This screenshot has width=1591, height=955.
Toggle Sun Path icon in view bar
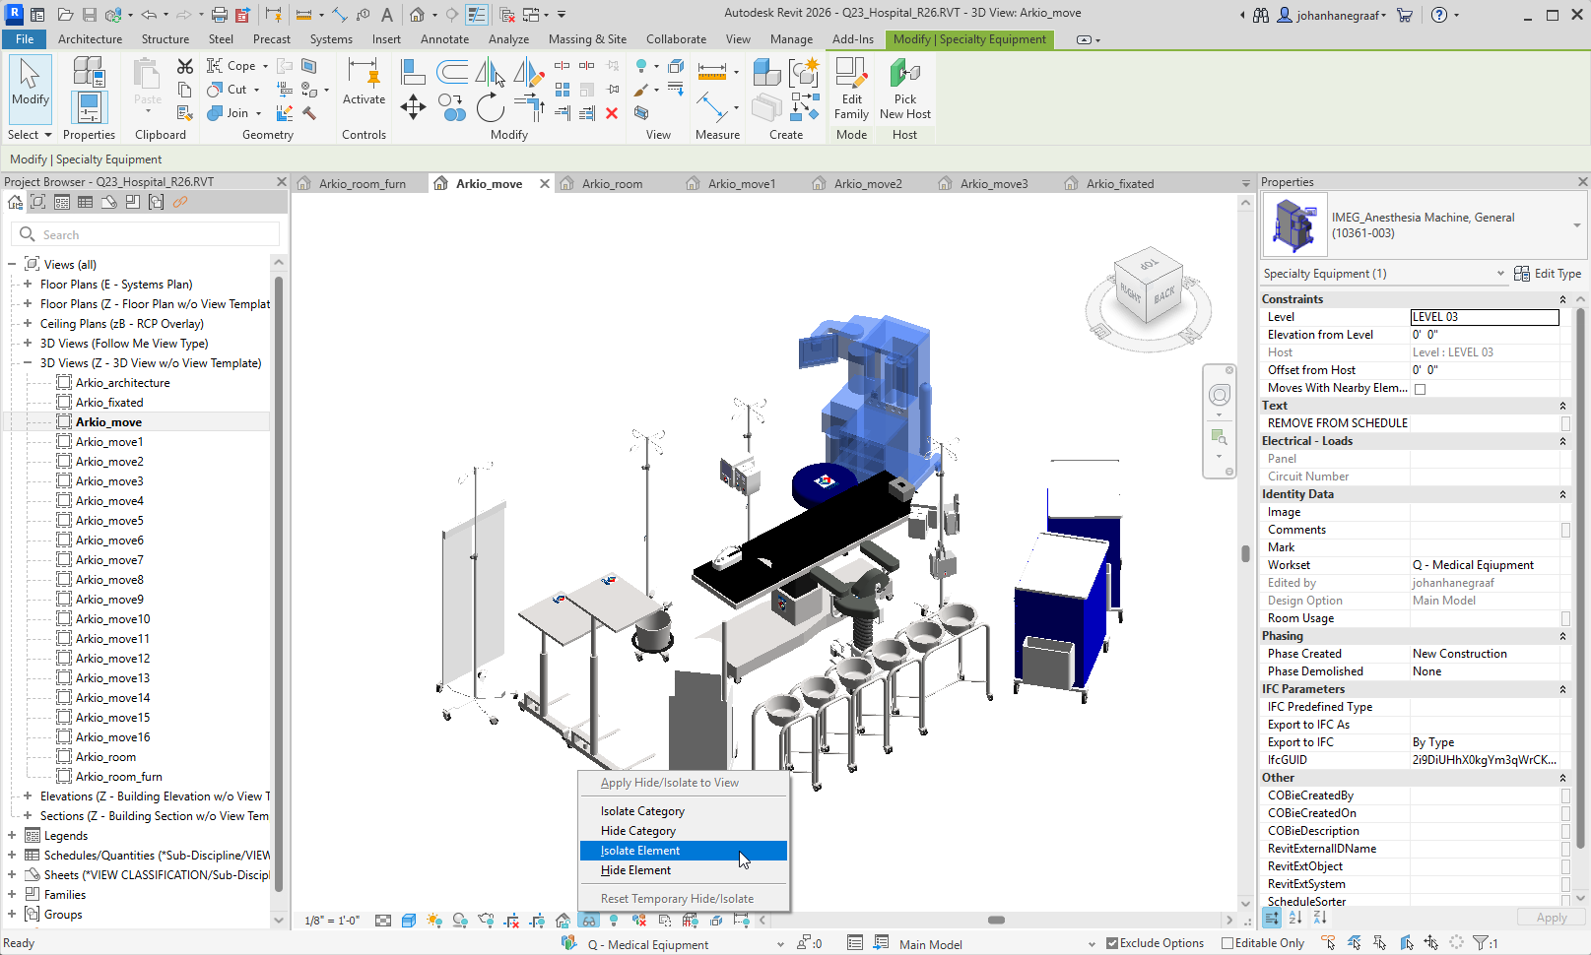pos(434,921)
